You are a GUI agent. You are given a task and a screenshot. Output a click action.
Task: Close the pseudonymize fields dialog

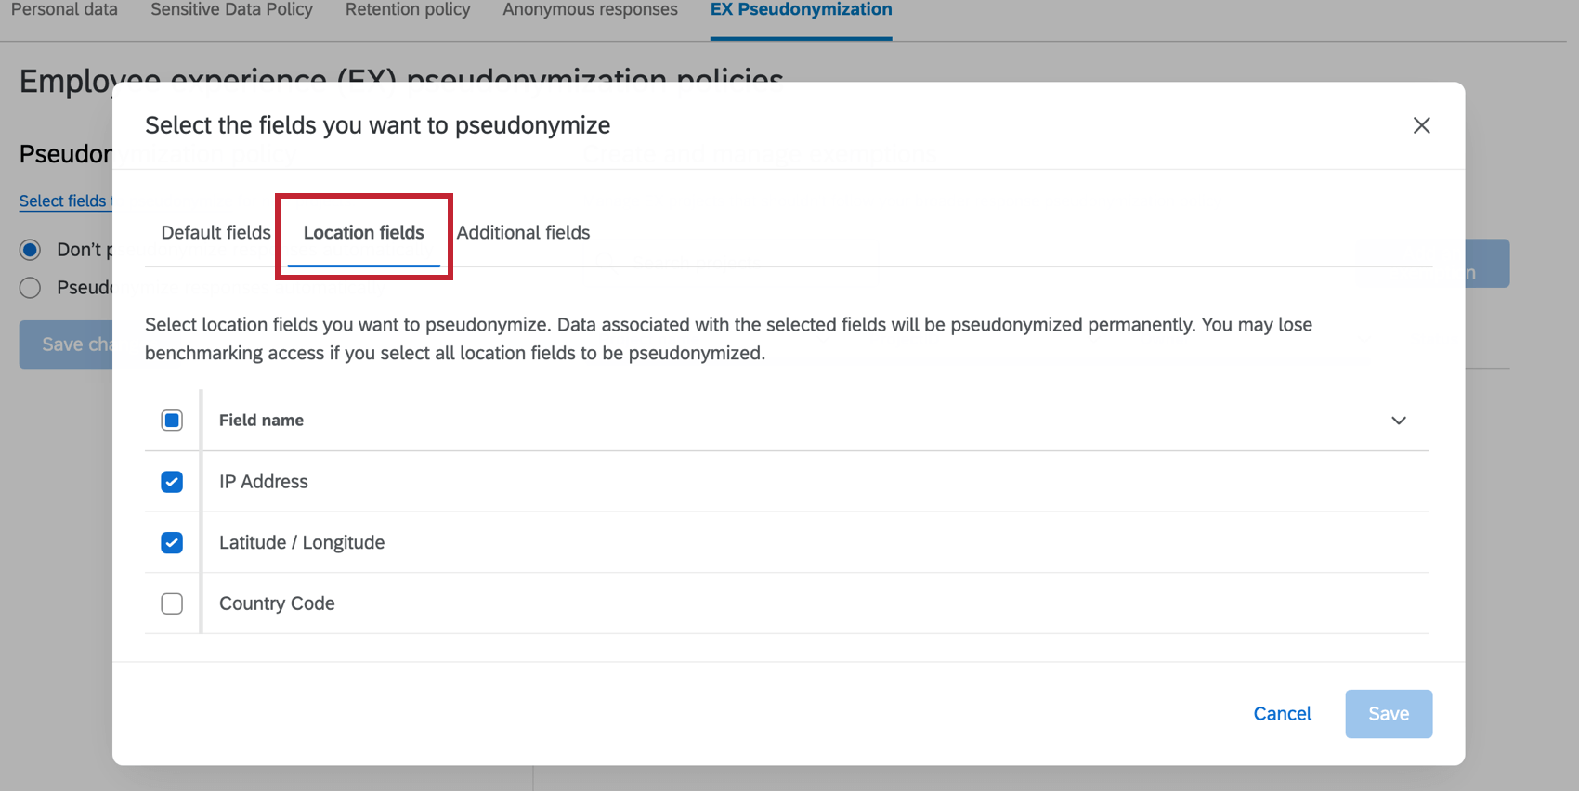click(1421, 125)
